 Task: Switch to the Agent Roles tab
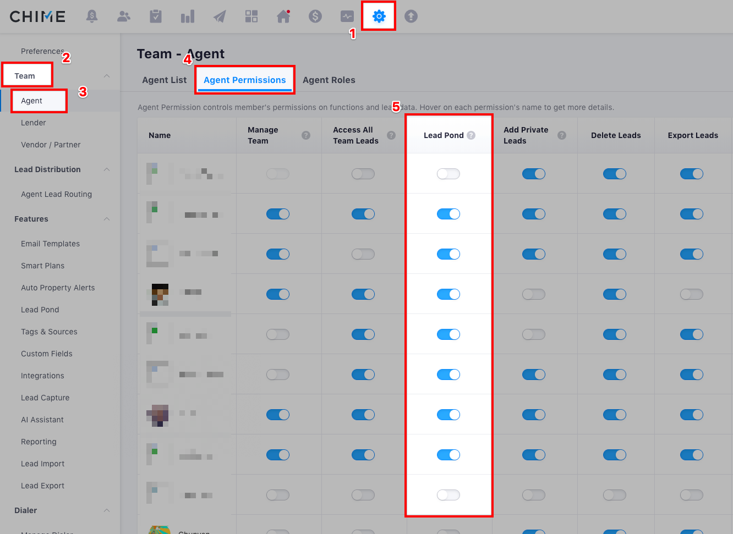(x=329, y=80)
